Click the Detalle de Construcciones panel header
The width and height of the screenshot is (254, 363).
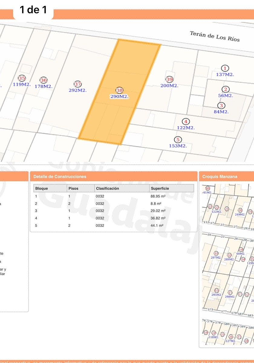(x=114, y=177)
